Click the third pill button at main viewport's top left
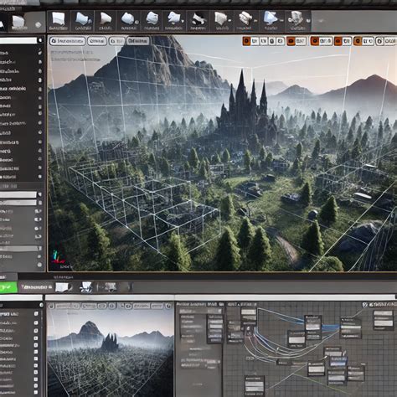 (117, 41)
